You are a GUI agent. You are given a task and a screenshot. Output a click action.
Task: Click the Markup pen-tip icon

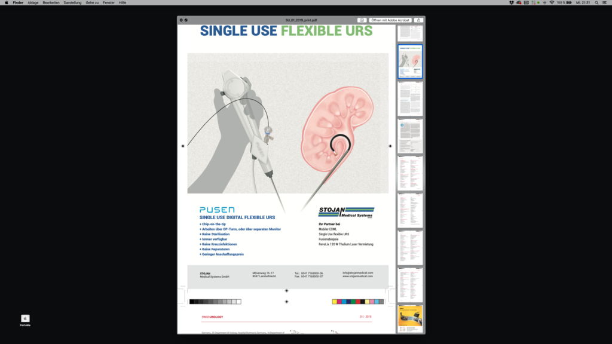coord(362,20)
